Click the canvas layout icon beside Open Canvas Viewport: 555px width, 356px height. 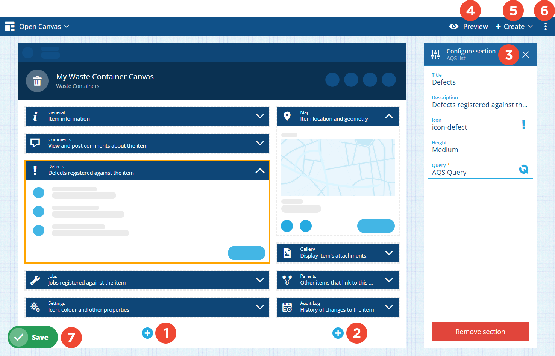pyautogui.click(x=10, y=26)
